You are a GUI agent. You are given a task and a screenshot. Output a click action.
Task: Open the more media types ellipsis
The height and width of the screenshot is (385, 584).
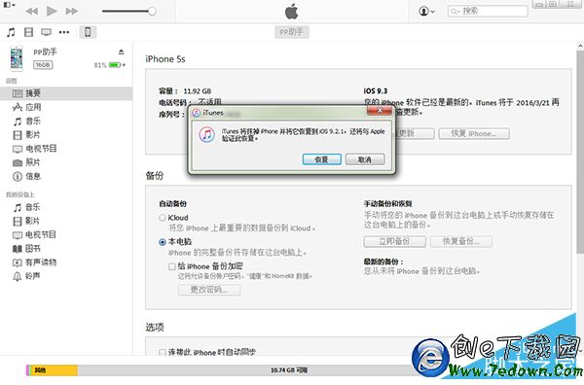point(64,32)
